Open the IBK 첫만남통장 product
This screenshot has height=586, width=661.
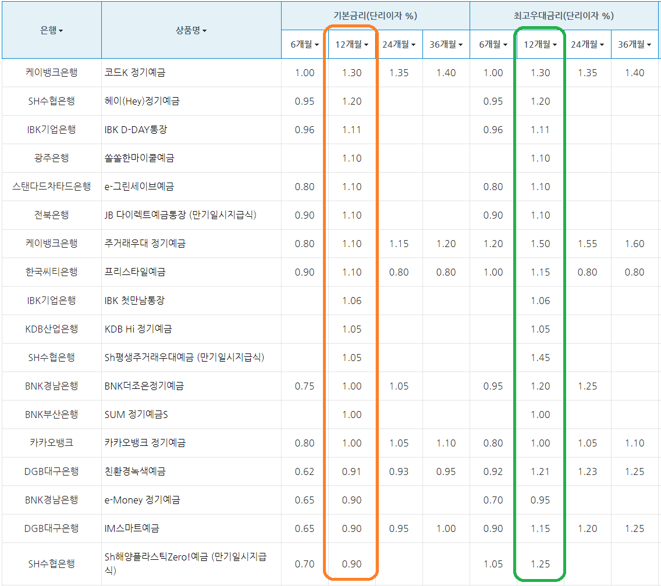click(x=134, y=301)
